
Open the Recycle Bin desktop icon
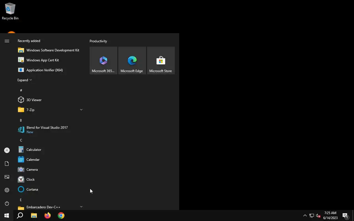(x=10, y=11)
